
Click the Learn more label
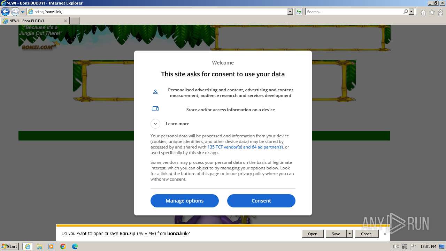point(177,124)
